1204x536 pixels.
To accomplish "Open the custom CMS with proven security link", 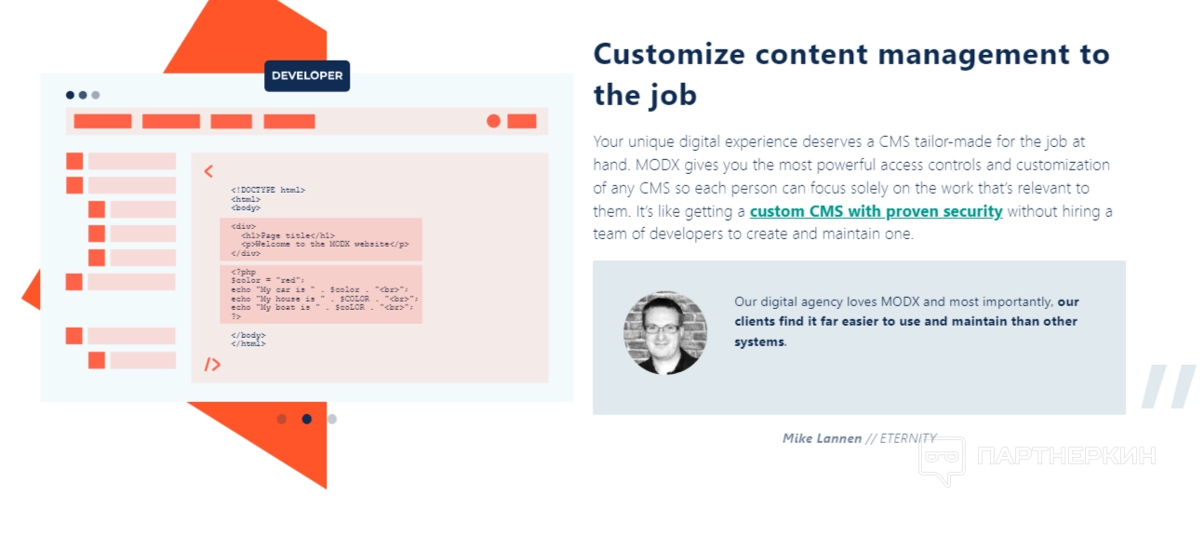I will (876, 211).
